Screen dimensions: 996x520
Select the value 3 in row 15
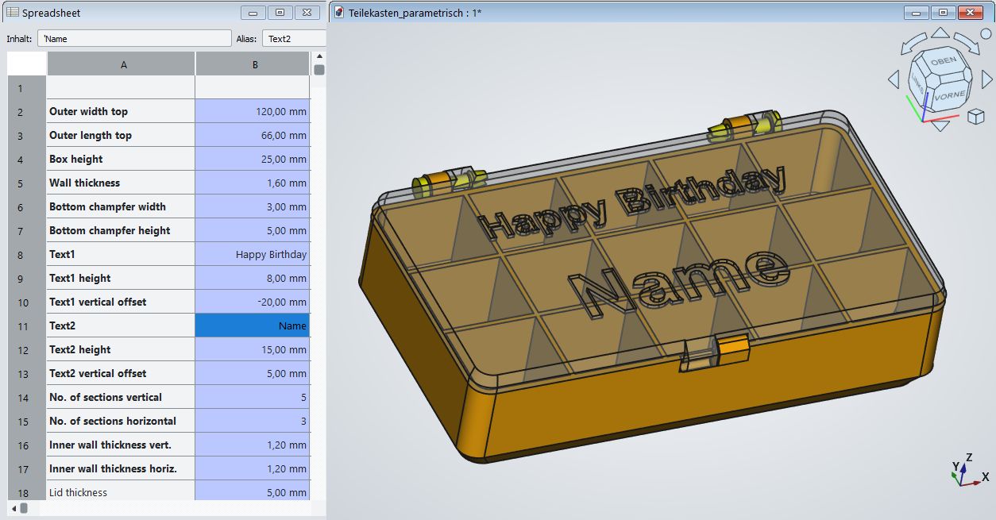253,421
